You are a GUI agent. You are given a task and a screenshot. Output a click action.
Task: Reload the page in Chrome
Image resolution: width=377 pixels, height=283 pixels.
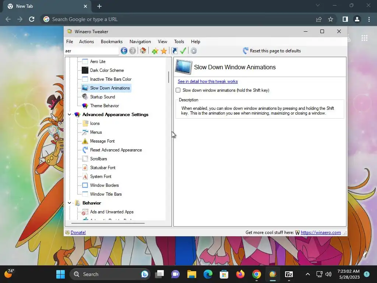(32, 19)
